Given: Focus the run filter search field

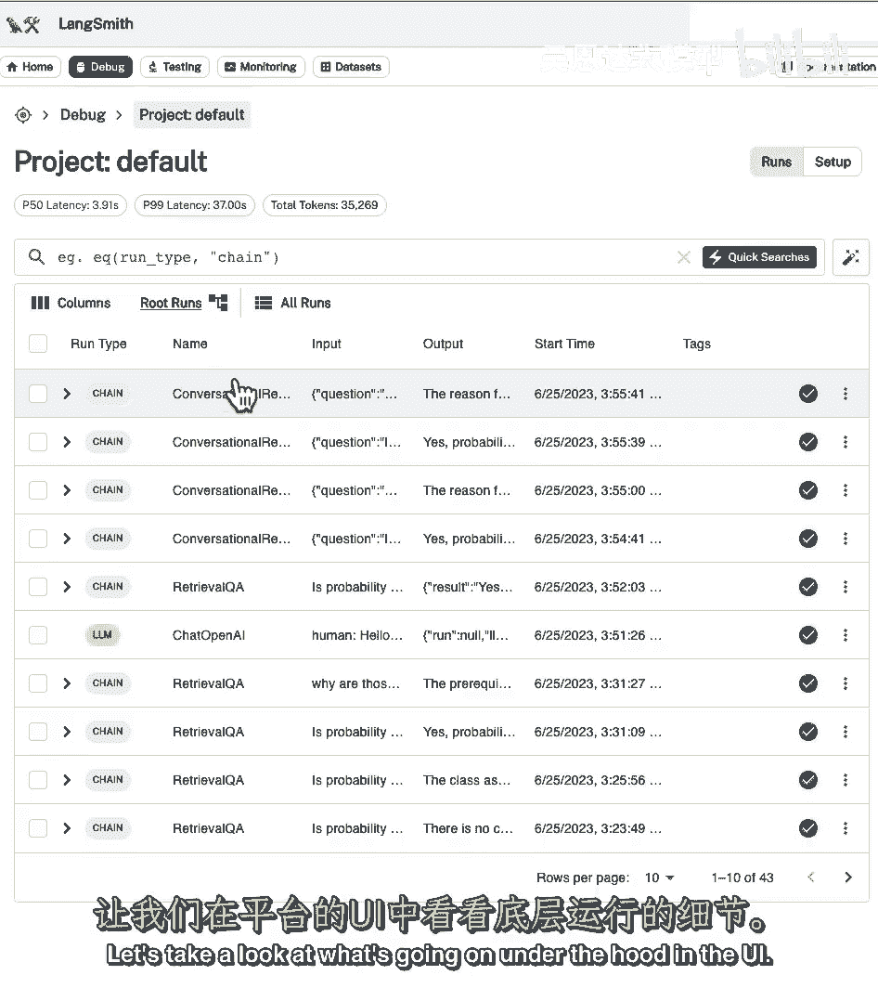Looking at the screenshot, I should [x=353, y=257].
